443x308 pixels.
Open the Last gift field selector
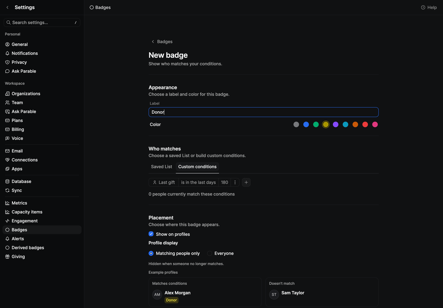tap(164, 182)
